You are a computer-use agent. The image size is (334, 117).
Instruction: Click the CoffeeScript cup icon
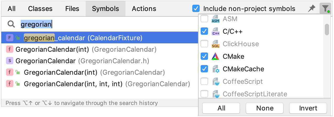coord(215,81)
